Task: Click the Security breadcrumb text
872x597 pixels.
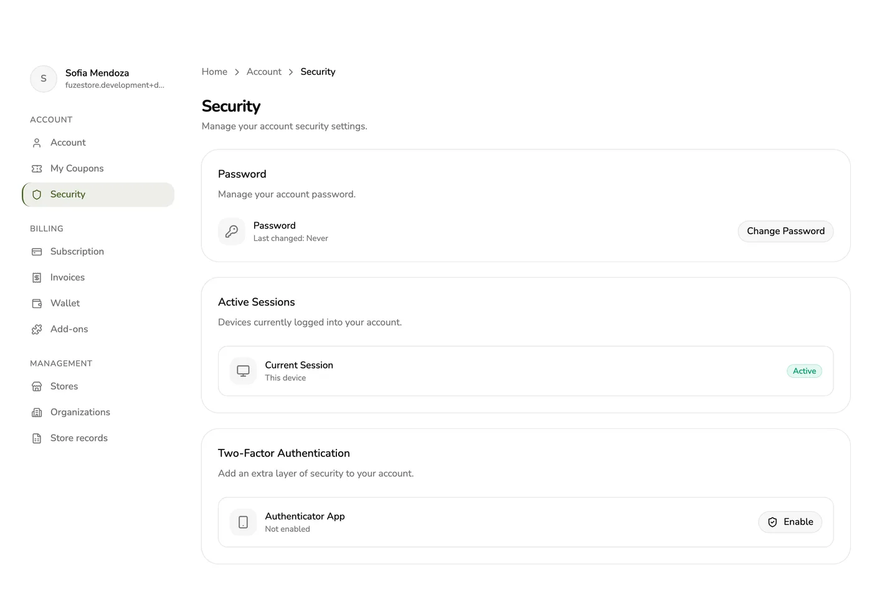Action: [318, 72]
